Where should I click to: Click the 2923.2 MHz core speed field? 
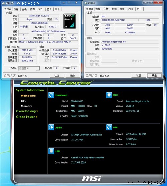pyautogui.click(x=27, y=50)
